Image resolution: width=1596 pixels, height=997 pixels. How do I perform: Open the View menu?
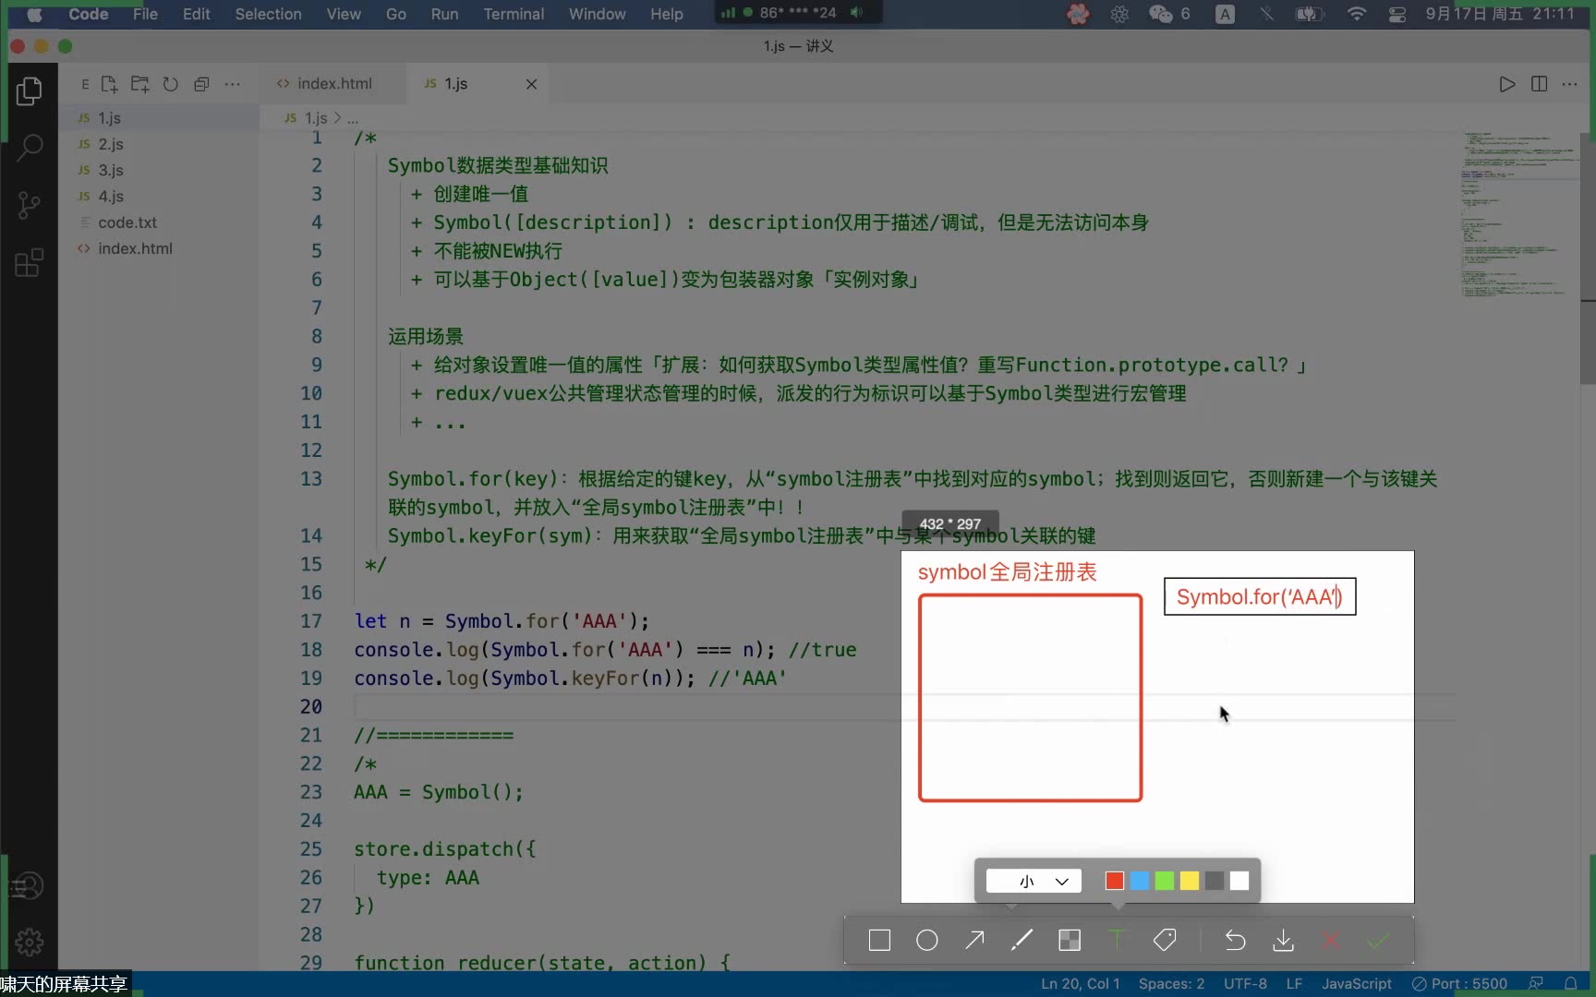tap(344, 14)
